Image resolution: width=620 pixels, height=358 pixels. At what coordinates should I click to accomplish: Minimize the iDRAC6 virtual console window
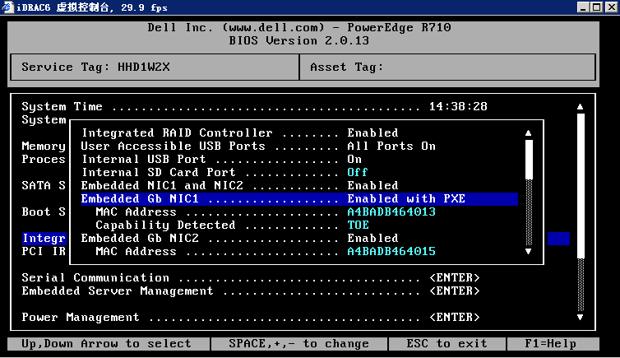pyautogui.click(x=583, y=7)
